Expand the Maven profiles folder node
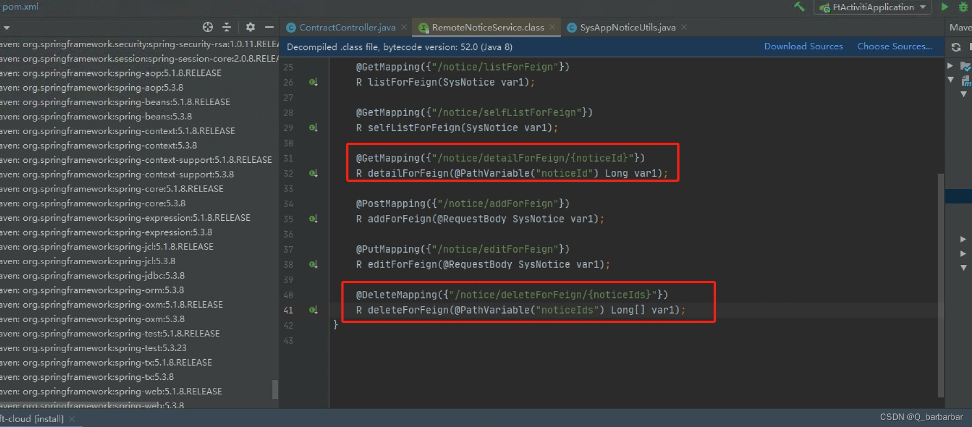Viewport: 972px width, 427px height. [x=950, y=66]
